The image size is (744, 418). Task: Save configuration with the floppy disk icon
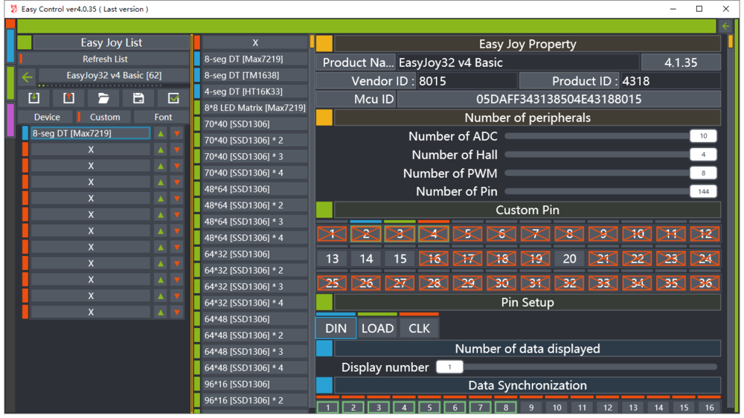click(x=138, y=98)
